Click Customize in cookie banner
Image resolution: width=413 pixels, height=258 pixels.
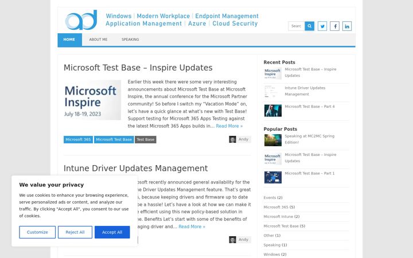[37, 232]
